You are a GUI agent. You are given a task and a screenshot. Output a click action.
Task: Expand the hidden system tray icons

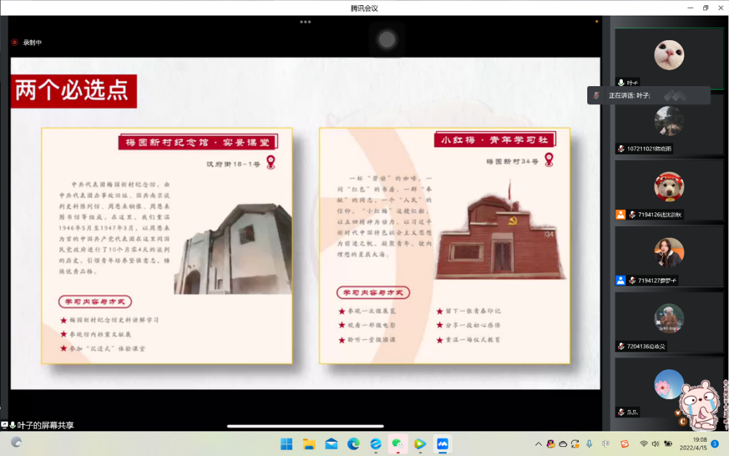pos(538,444)
